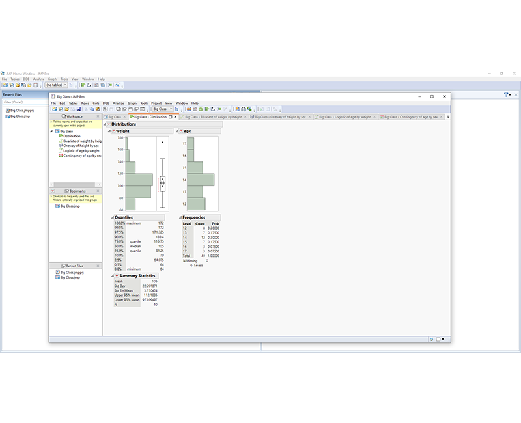
Task: Click the Open file toolbar icon
Action: pyautogui.click(x=67, y=108)
